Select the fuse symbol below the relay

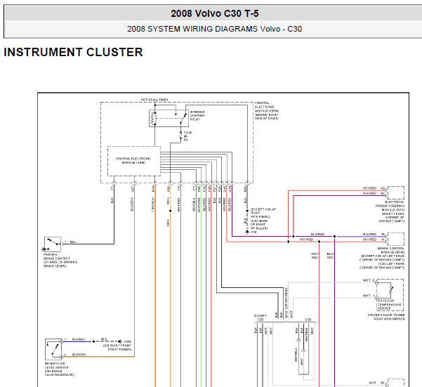coord(181,136)
